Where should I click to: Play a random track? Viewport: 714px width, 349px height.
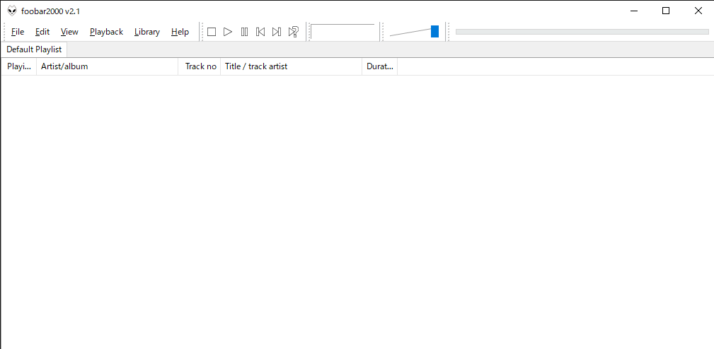pyautogui.click(x=293, y=32)
